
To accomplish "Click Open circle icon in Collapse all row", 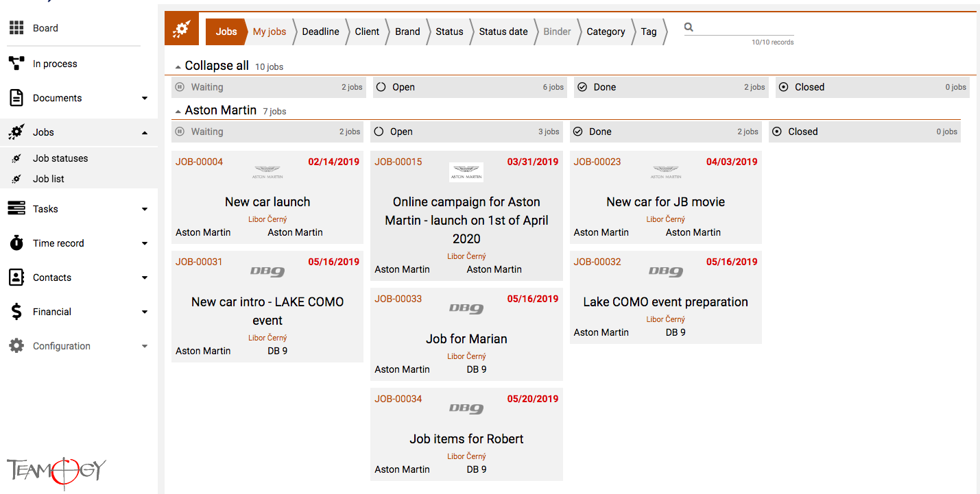I will coord(381,87).
